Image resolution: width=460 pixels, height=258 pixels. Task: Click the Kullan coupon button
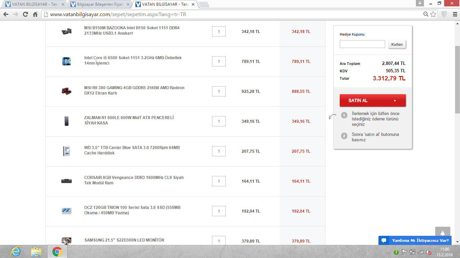click(397, 44)
